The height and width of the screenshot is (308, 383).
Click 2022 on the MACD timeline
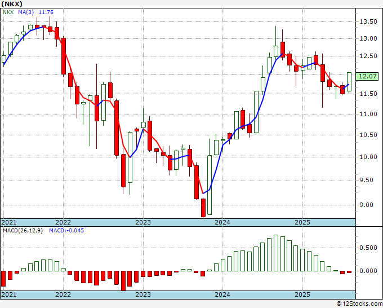click(63, 294)
